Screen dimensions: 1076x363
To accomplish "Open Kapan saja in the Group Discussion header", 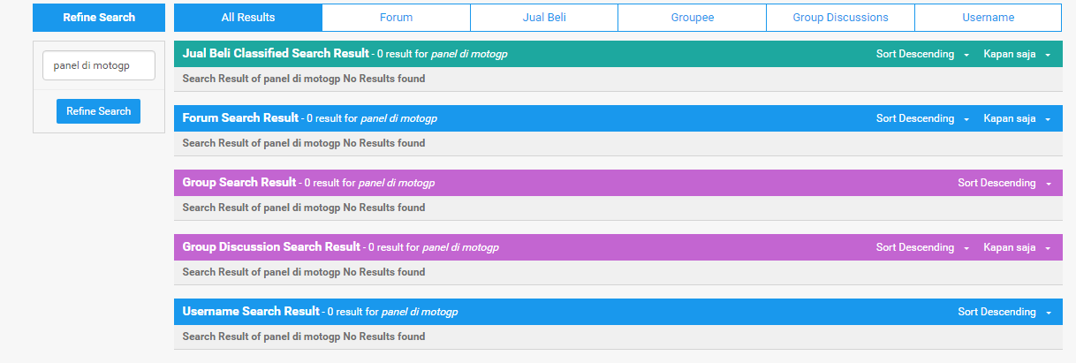I will tap(1017, 248).
